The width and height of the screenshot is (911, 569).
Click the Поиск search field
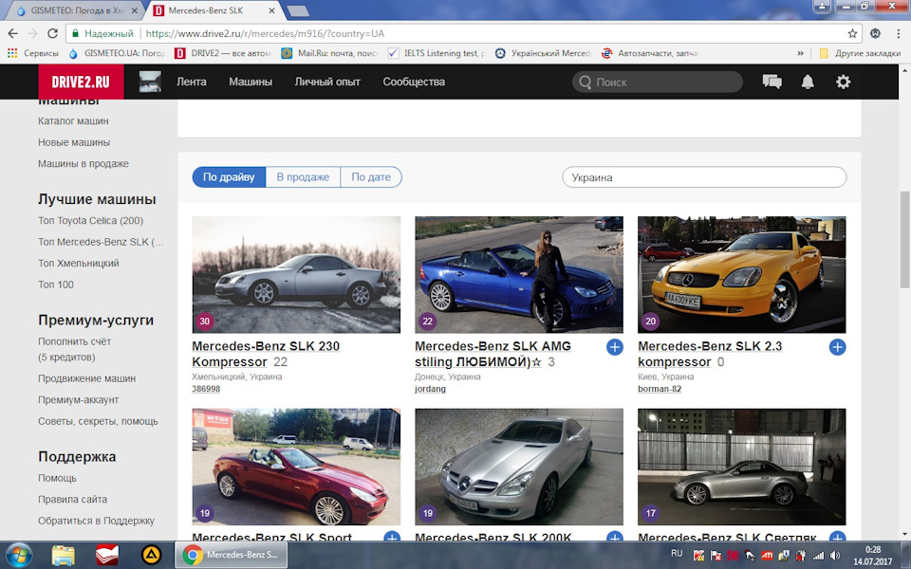pyautogui.click(x=658, y=82)
